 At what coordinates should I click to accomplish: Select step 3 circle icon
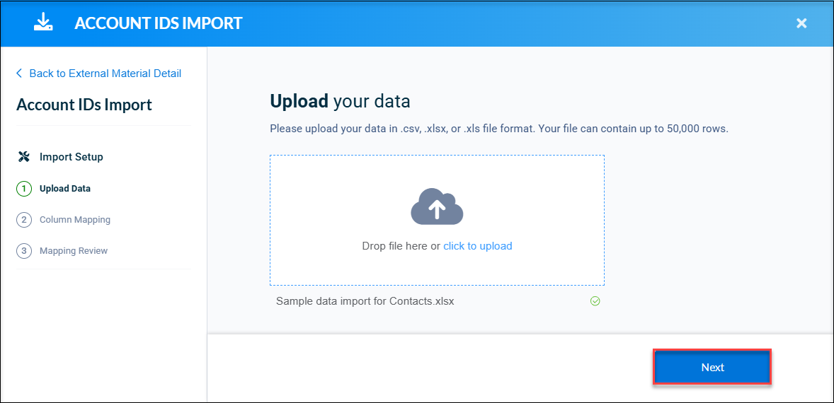coord(25,250)
